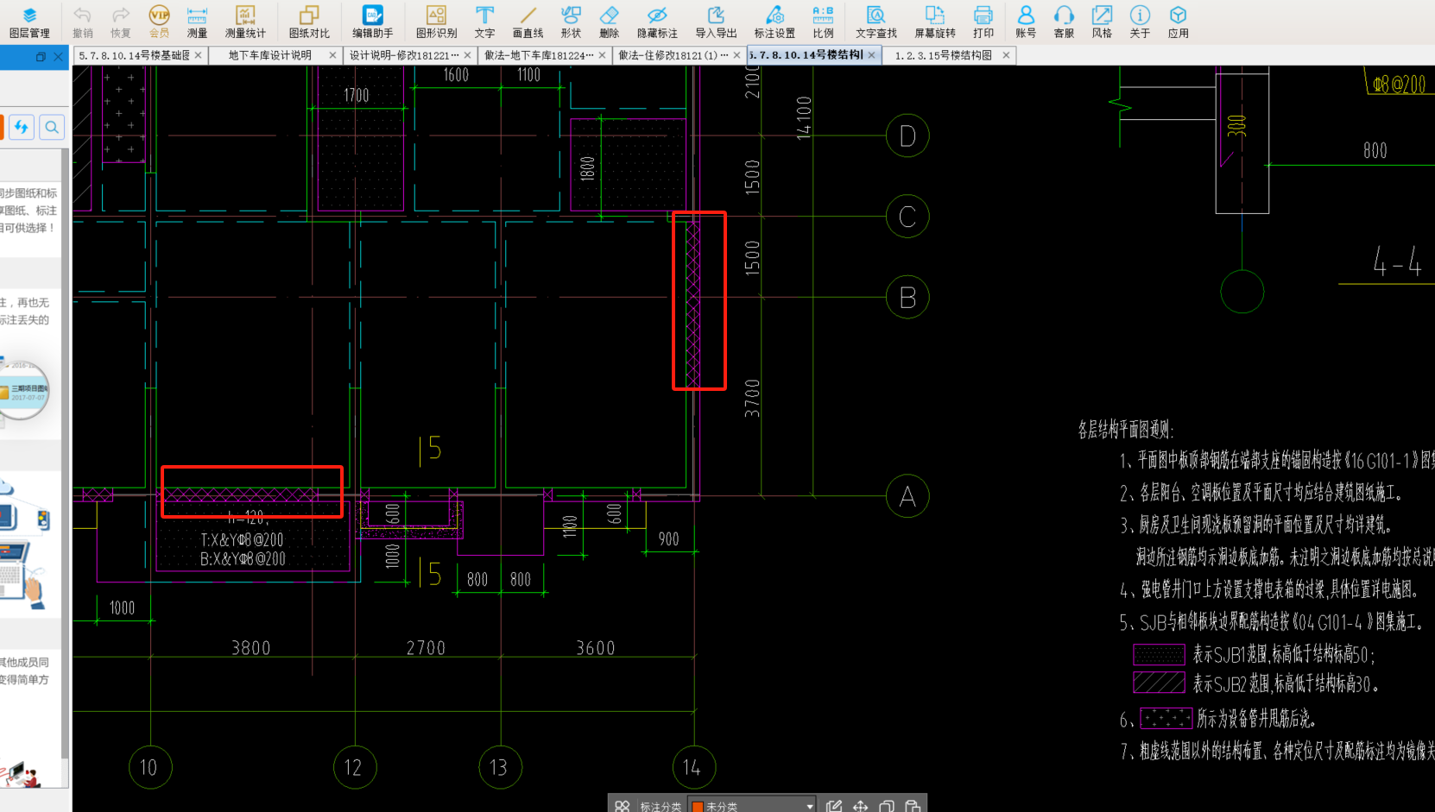Image resolution: width=1435 pixels, height=812 pixels.
Task: Open the 未分类 annotation category dropdown
Action: coord(752,806)
